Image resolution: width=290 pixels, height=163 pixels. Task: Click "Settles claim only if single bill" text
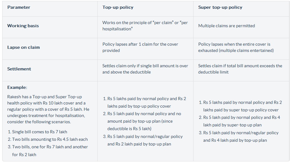[145, 69]
